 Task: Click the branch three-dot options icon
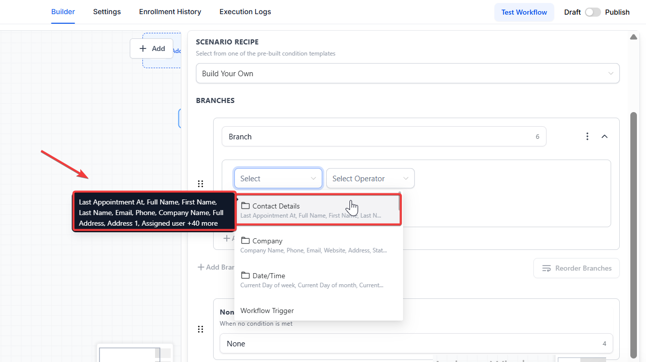(x=587, y=136)
